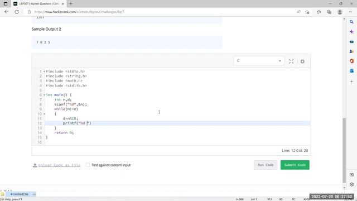Click the address bar URL
Viewport: 357px width, 201px height.
(x=79, y=12)
